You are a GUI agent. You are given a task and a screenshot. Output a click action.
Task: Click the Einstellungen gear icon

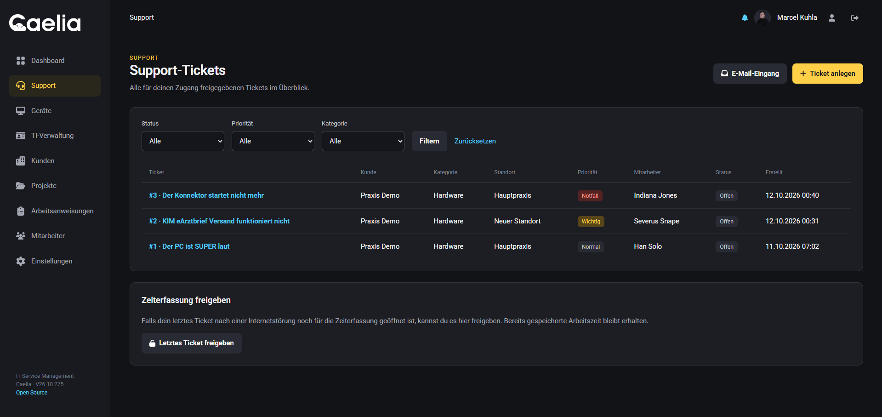[21, 261]
